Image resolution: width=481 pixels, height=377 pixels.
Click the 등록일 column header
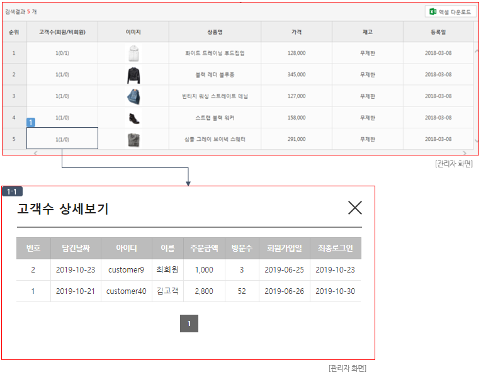click(x=438, y=32)
